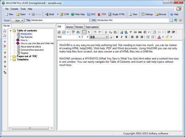Image resolution: width=185 pixels, height=137 pixels.
Task: Expand the Pages out of TOC folder
Action: pos(11,56)
